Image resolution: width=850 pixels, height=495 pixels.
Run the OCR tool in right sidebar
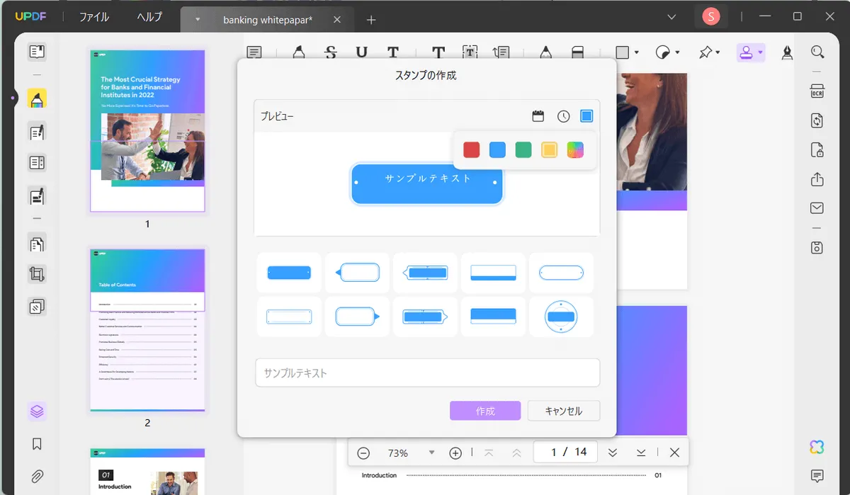click(x=817, y=91)
